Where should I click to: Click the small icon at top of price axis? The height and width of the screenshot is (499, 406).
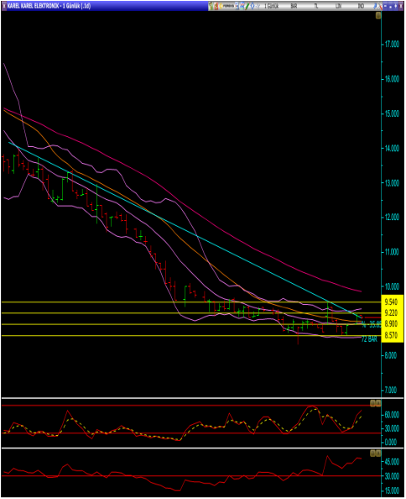378,15
